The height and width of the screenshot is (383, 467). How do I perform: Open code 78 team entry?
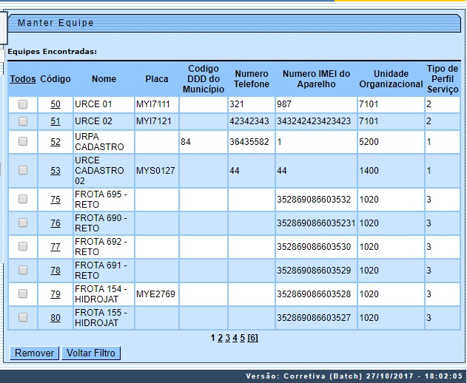56,271
